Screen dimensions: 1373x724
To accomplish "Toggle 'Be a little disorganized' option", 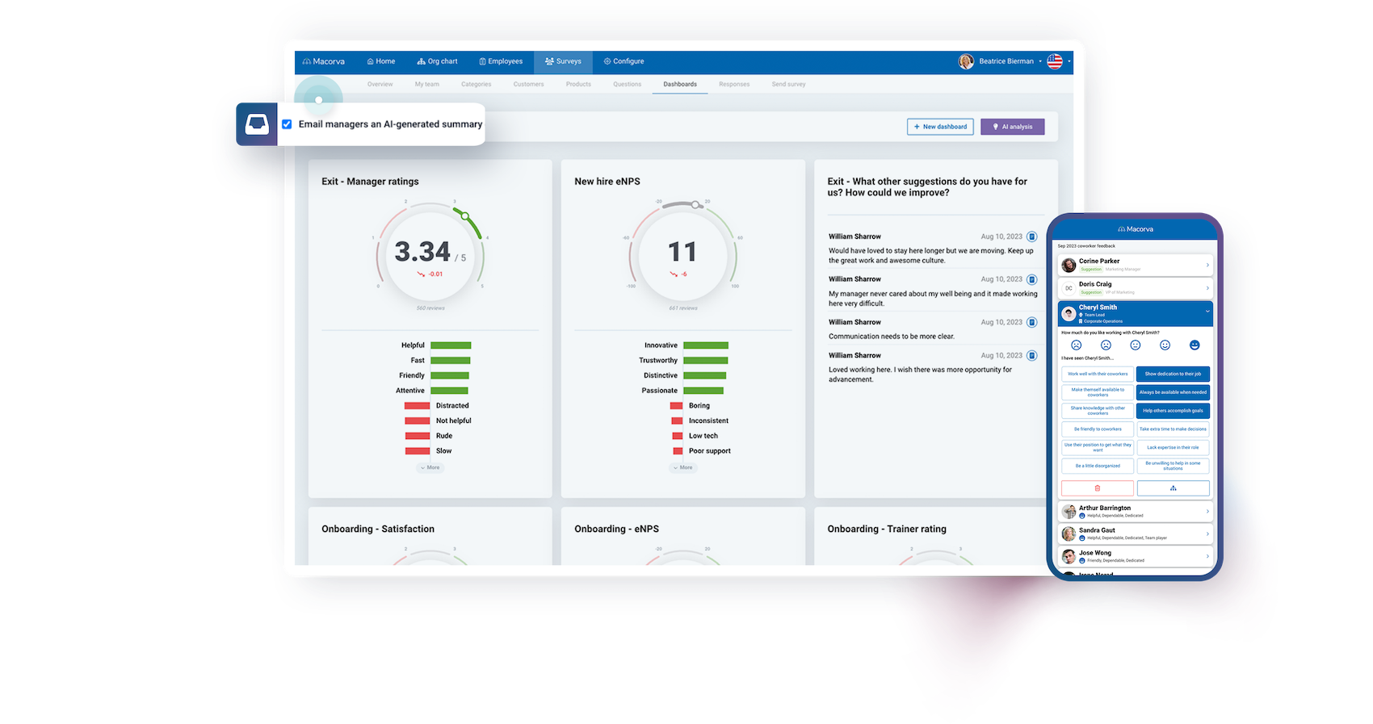I will click(1098, 466).
